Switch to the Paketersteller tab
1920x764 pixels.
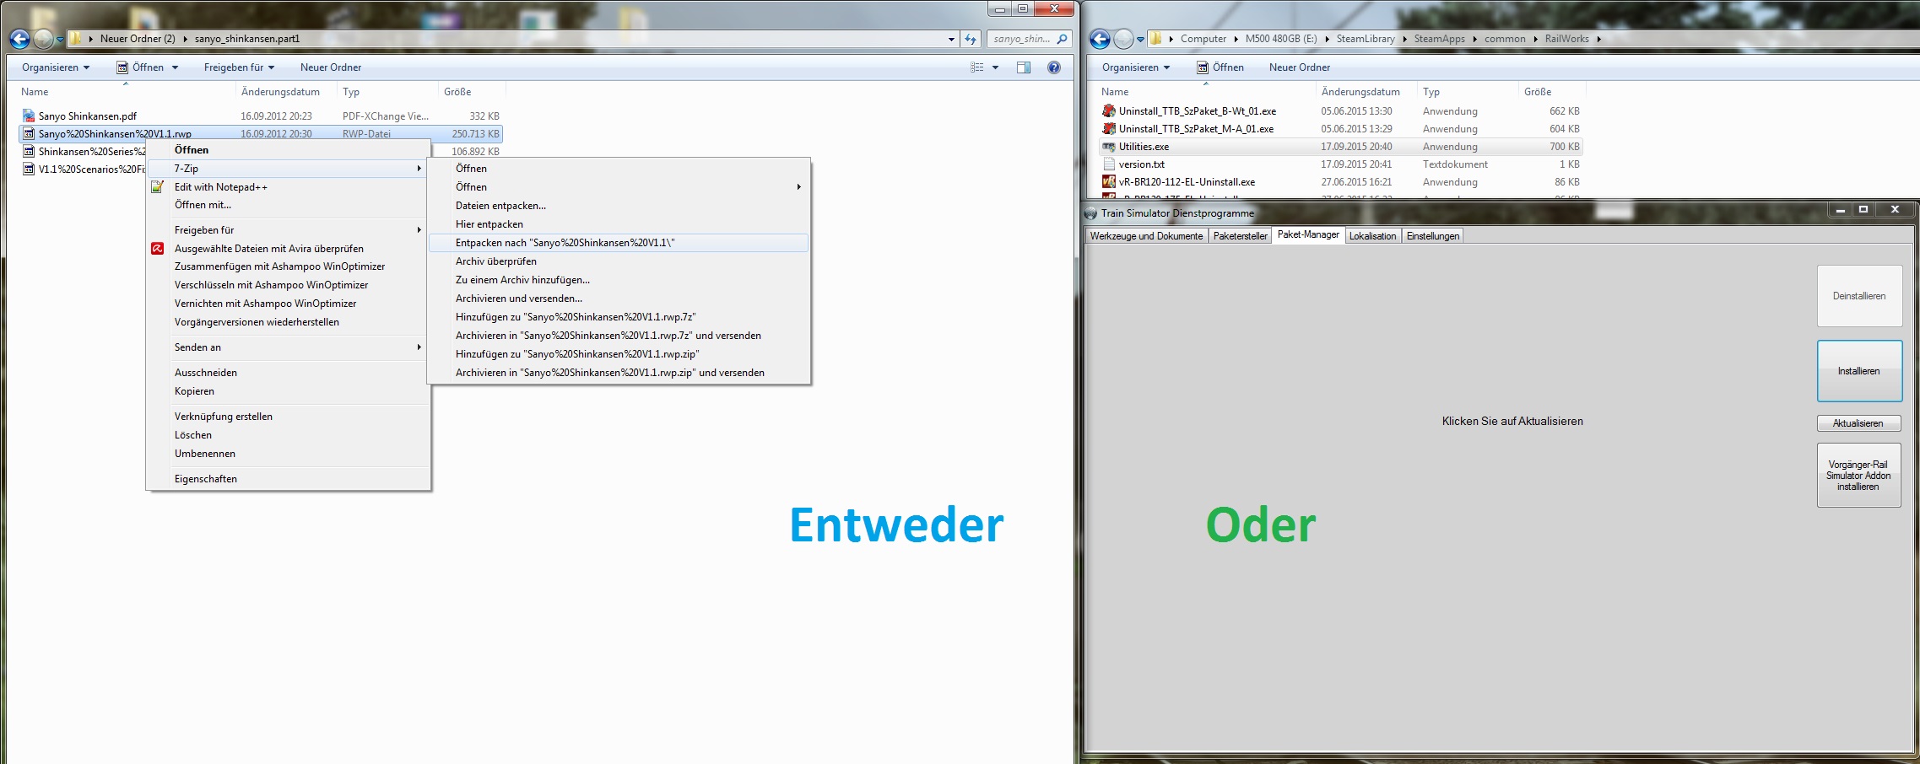tap(1240, 236)
